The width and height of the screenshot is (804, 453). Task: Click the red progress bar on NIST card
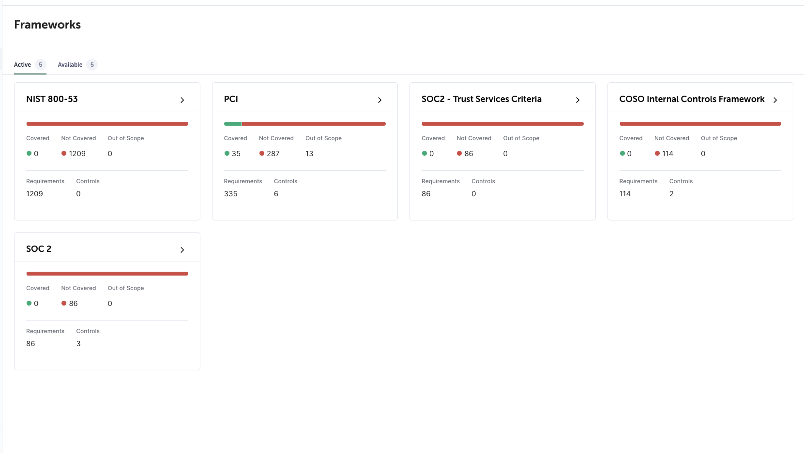[x=107, y=124]
